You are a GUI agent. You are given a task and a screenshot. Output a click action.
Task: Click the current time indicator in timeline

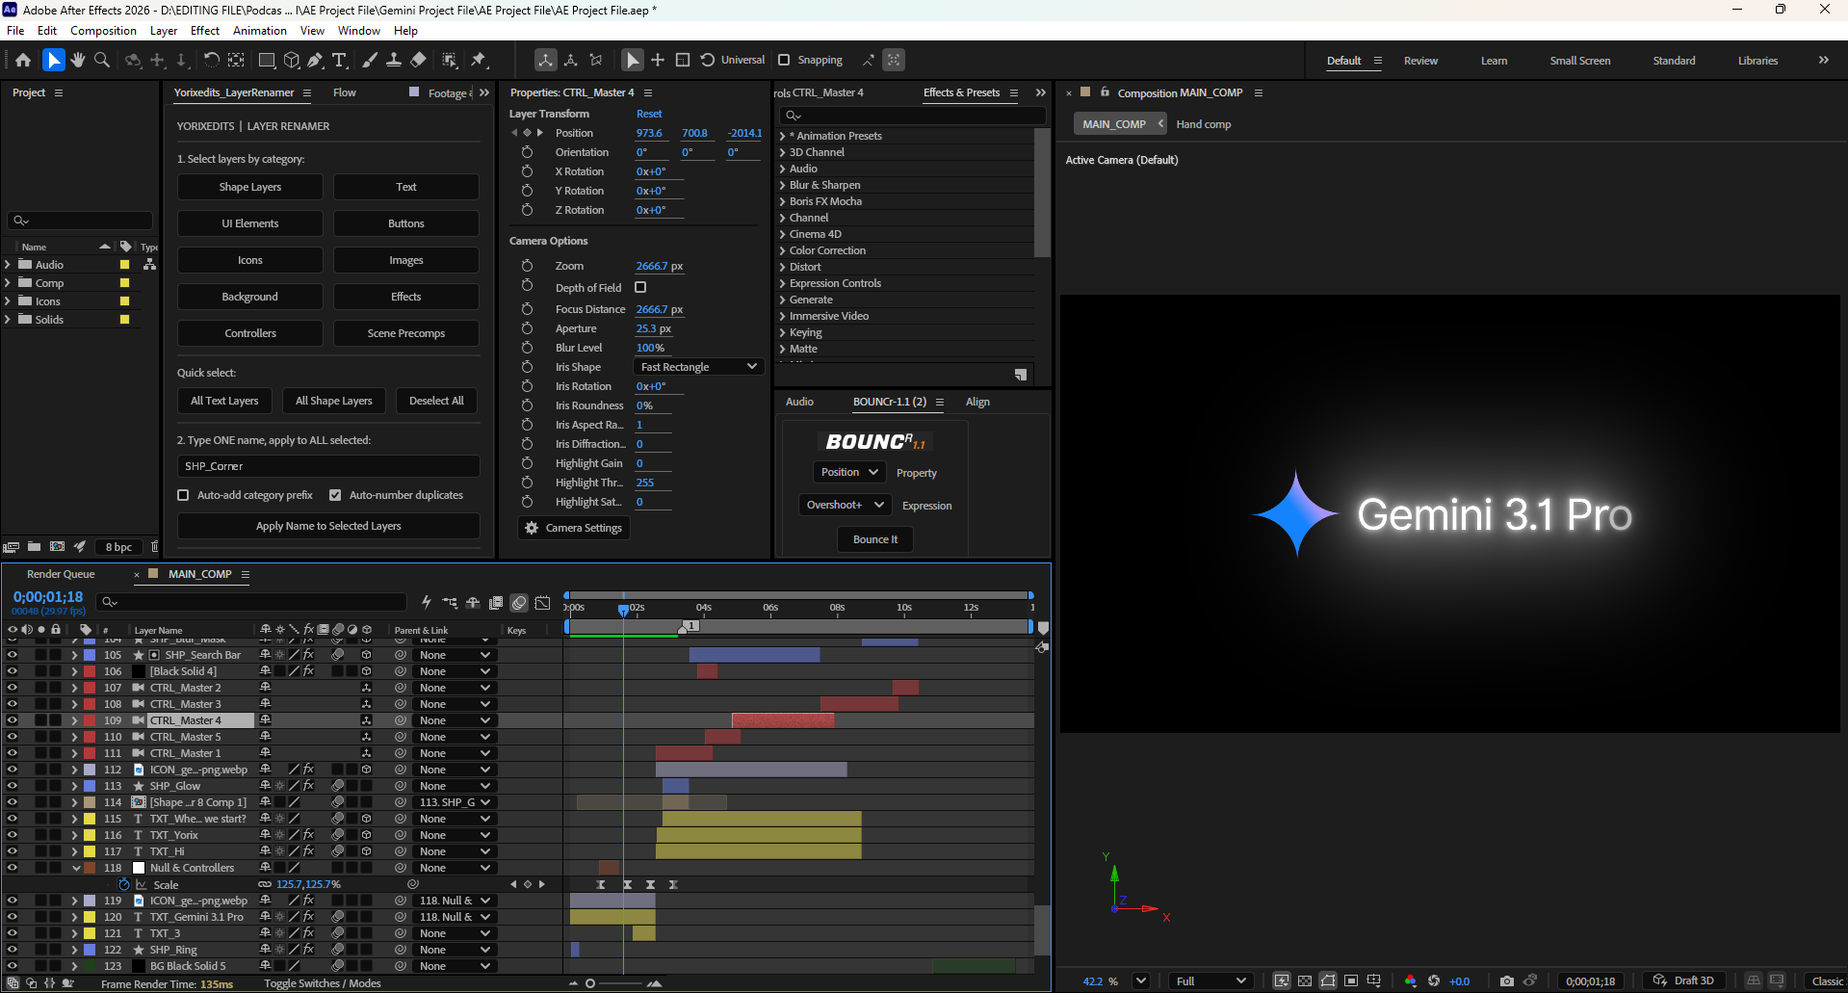[x=623, y=609]
